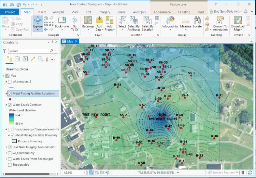Click the Locate binoculars icon
Screen dimensions: 256x178
pos(197,20)
